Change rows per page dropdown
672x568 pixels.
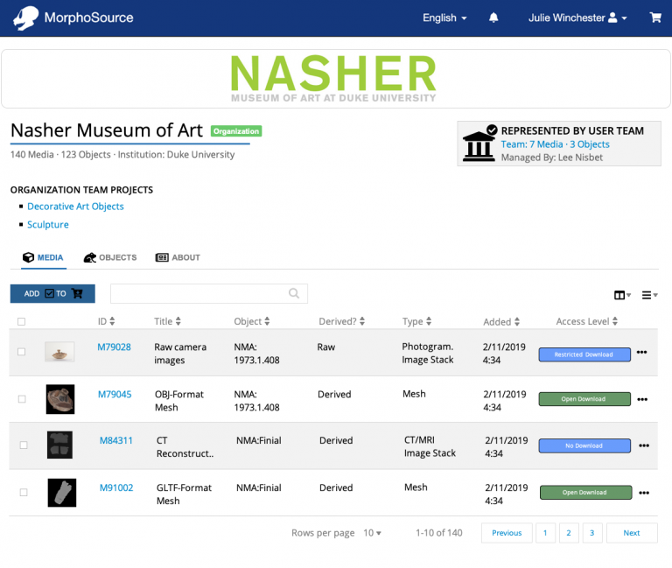[x=373, y=533]
